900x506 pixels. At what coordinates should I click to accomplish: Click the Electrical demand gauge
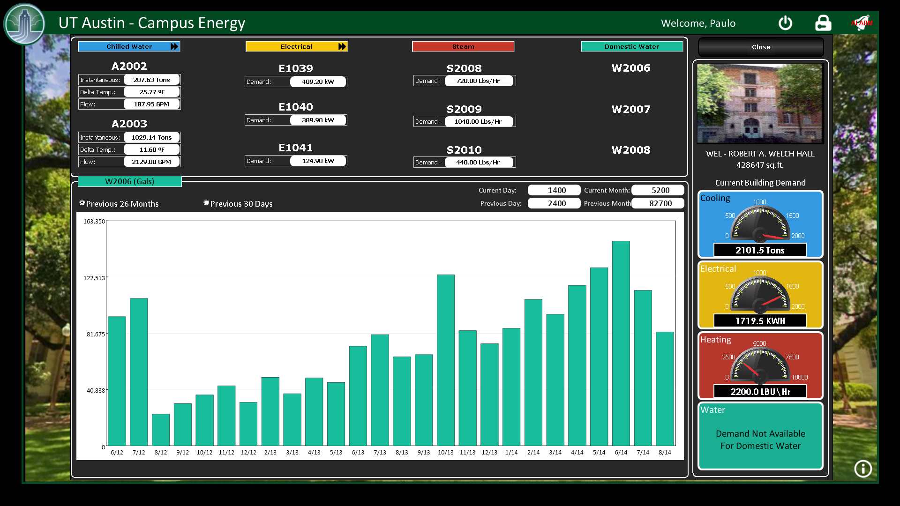point(760,295)
